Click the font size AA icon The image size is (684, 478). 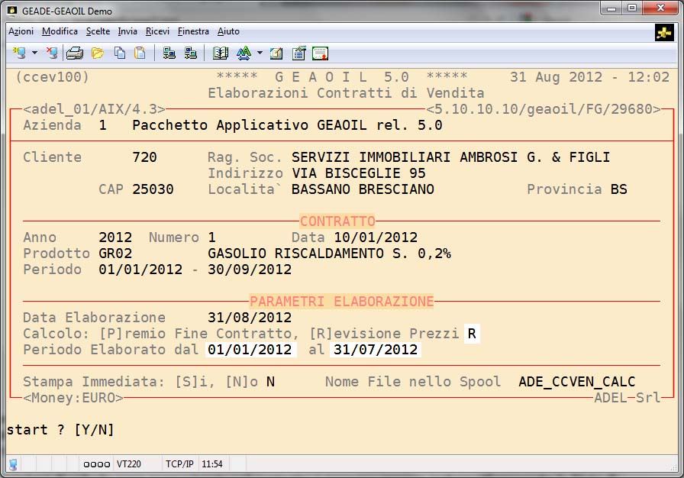tap(244, 53)
